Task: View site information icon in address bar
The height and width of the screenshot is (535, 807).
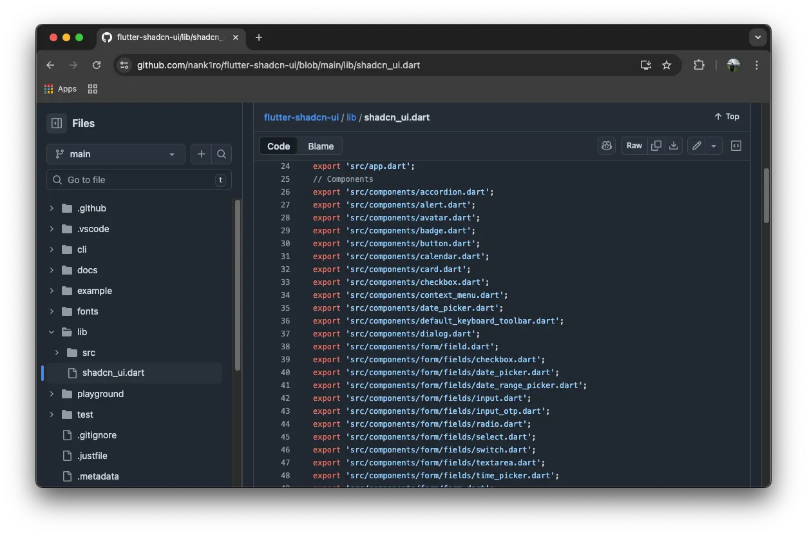Action: (125, 65)
